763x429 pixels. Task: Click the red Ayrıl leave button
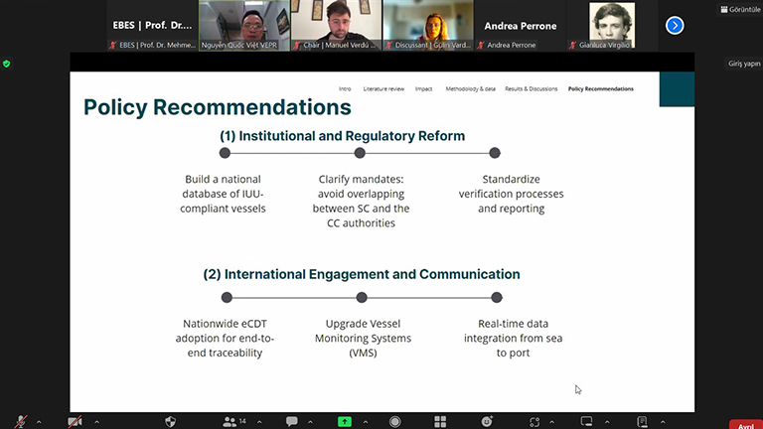point(744,423)
